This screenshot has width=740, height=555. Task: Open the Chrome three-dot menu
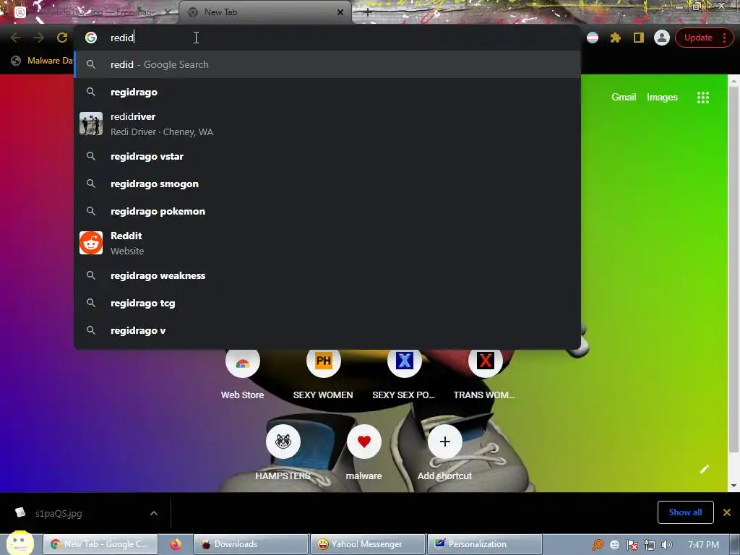point(724,38)
